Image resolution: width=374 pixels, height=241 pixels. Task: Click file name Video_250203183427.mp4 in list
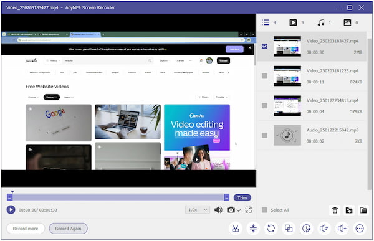(332, 41)
